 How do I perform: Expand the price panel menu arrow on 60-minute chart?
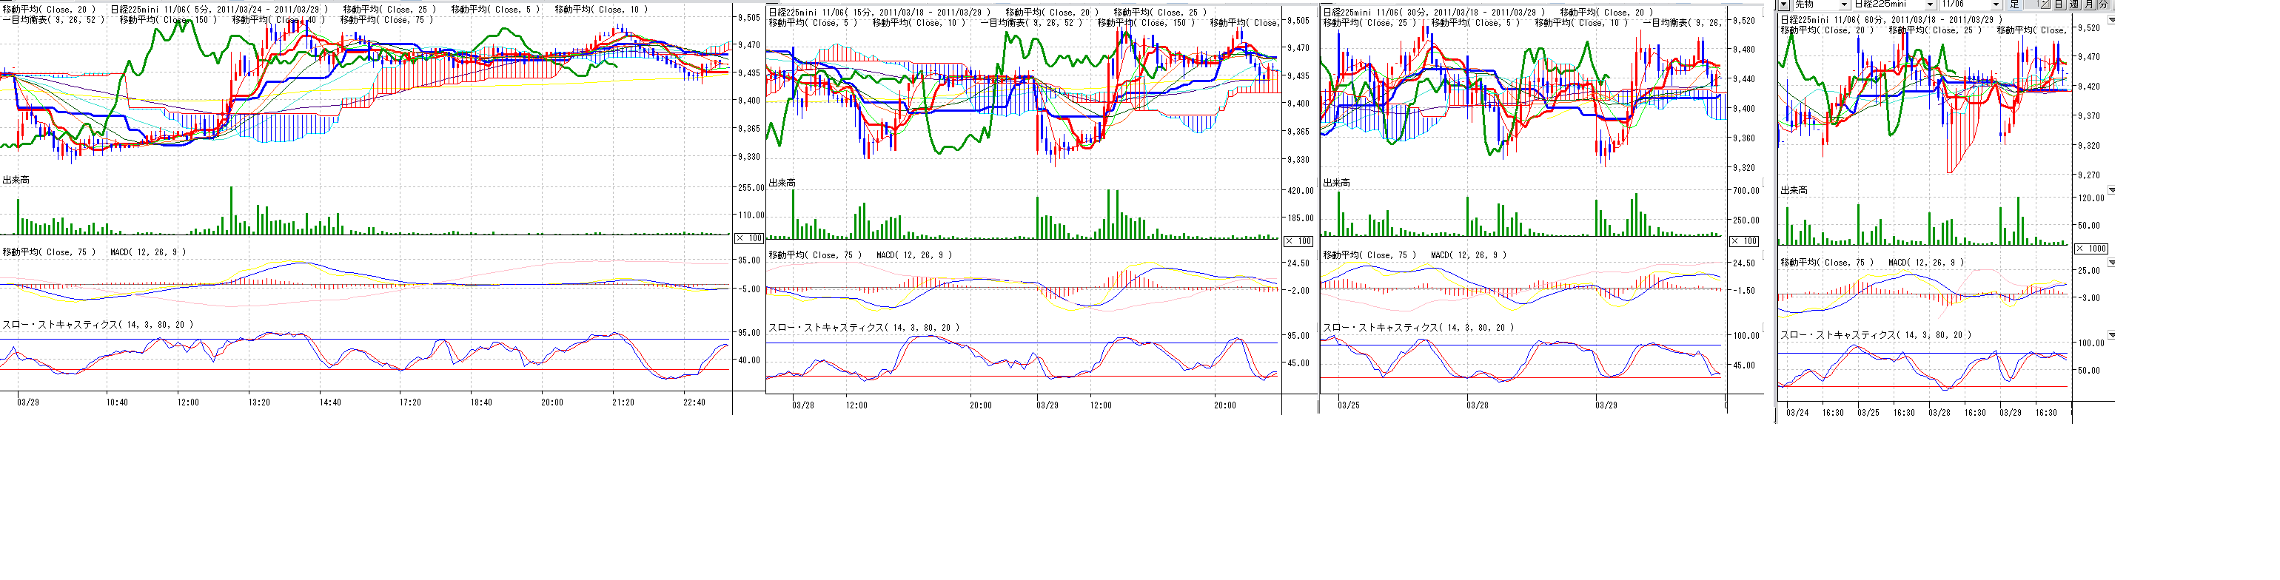pyautogui.click(x=2111, y=20)
